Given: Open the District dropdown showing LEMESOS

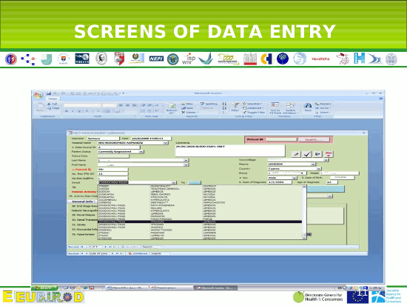Looking at the screenshot, I should pyautogui.click(x=314, y=164).
